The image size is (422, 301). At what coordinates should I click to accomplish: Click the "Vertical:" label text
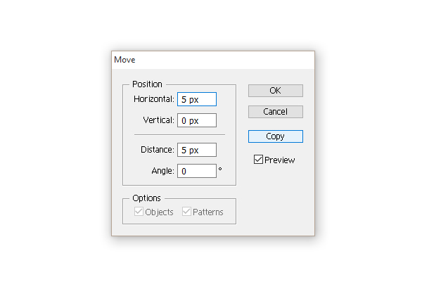(158, 120)
